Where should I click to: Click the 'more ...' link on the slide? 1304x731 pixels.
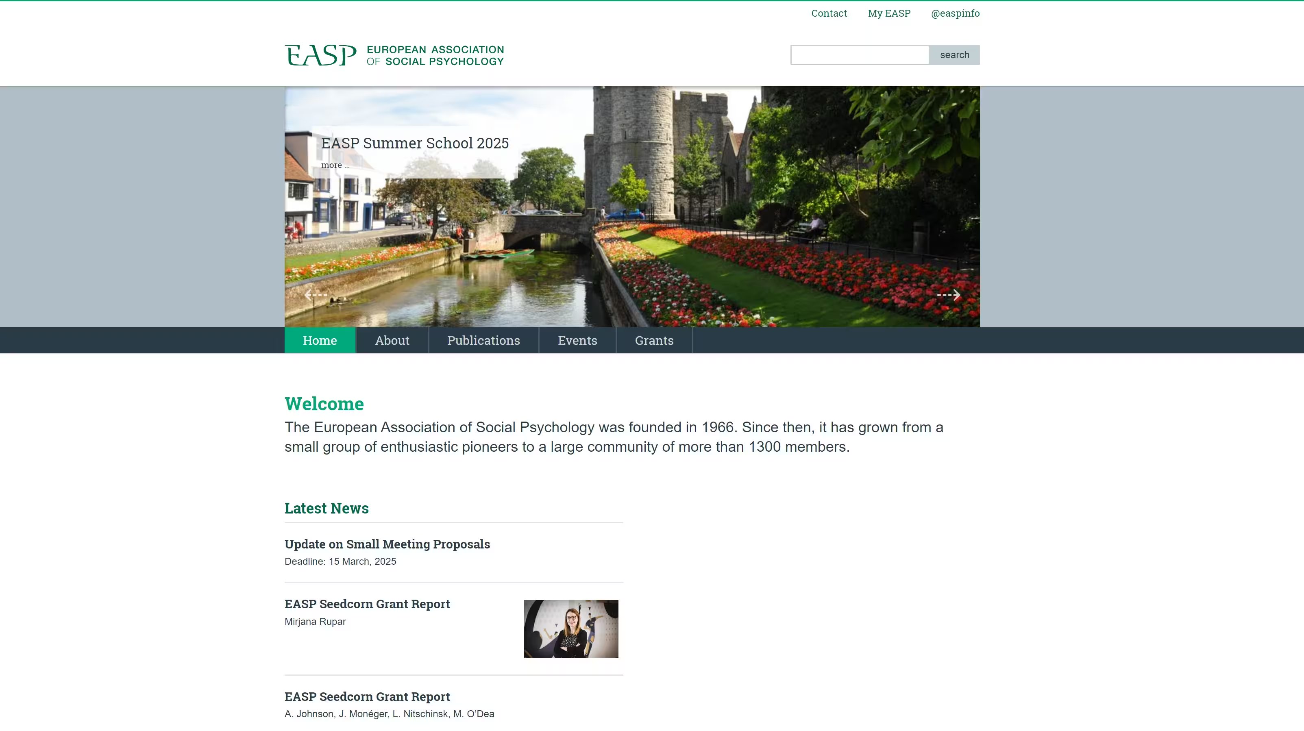click(335, 165)
